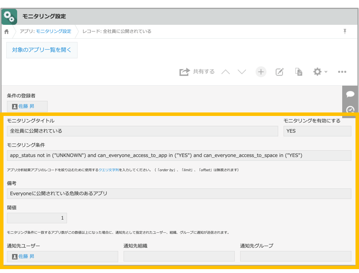Open the comments speech bubble panel
Viewport: 359px width, 273px height.
click(350, 94)
